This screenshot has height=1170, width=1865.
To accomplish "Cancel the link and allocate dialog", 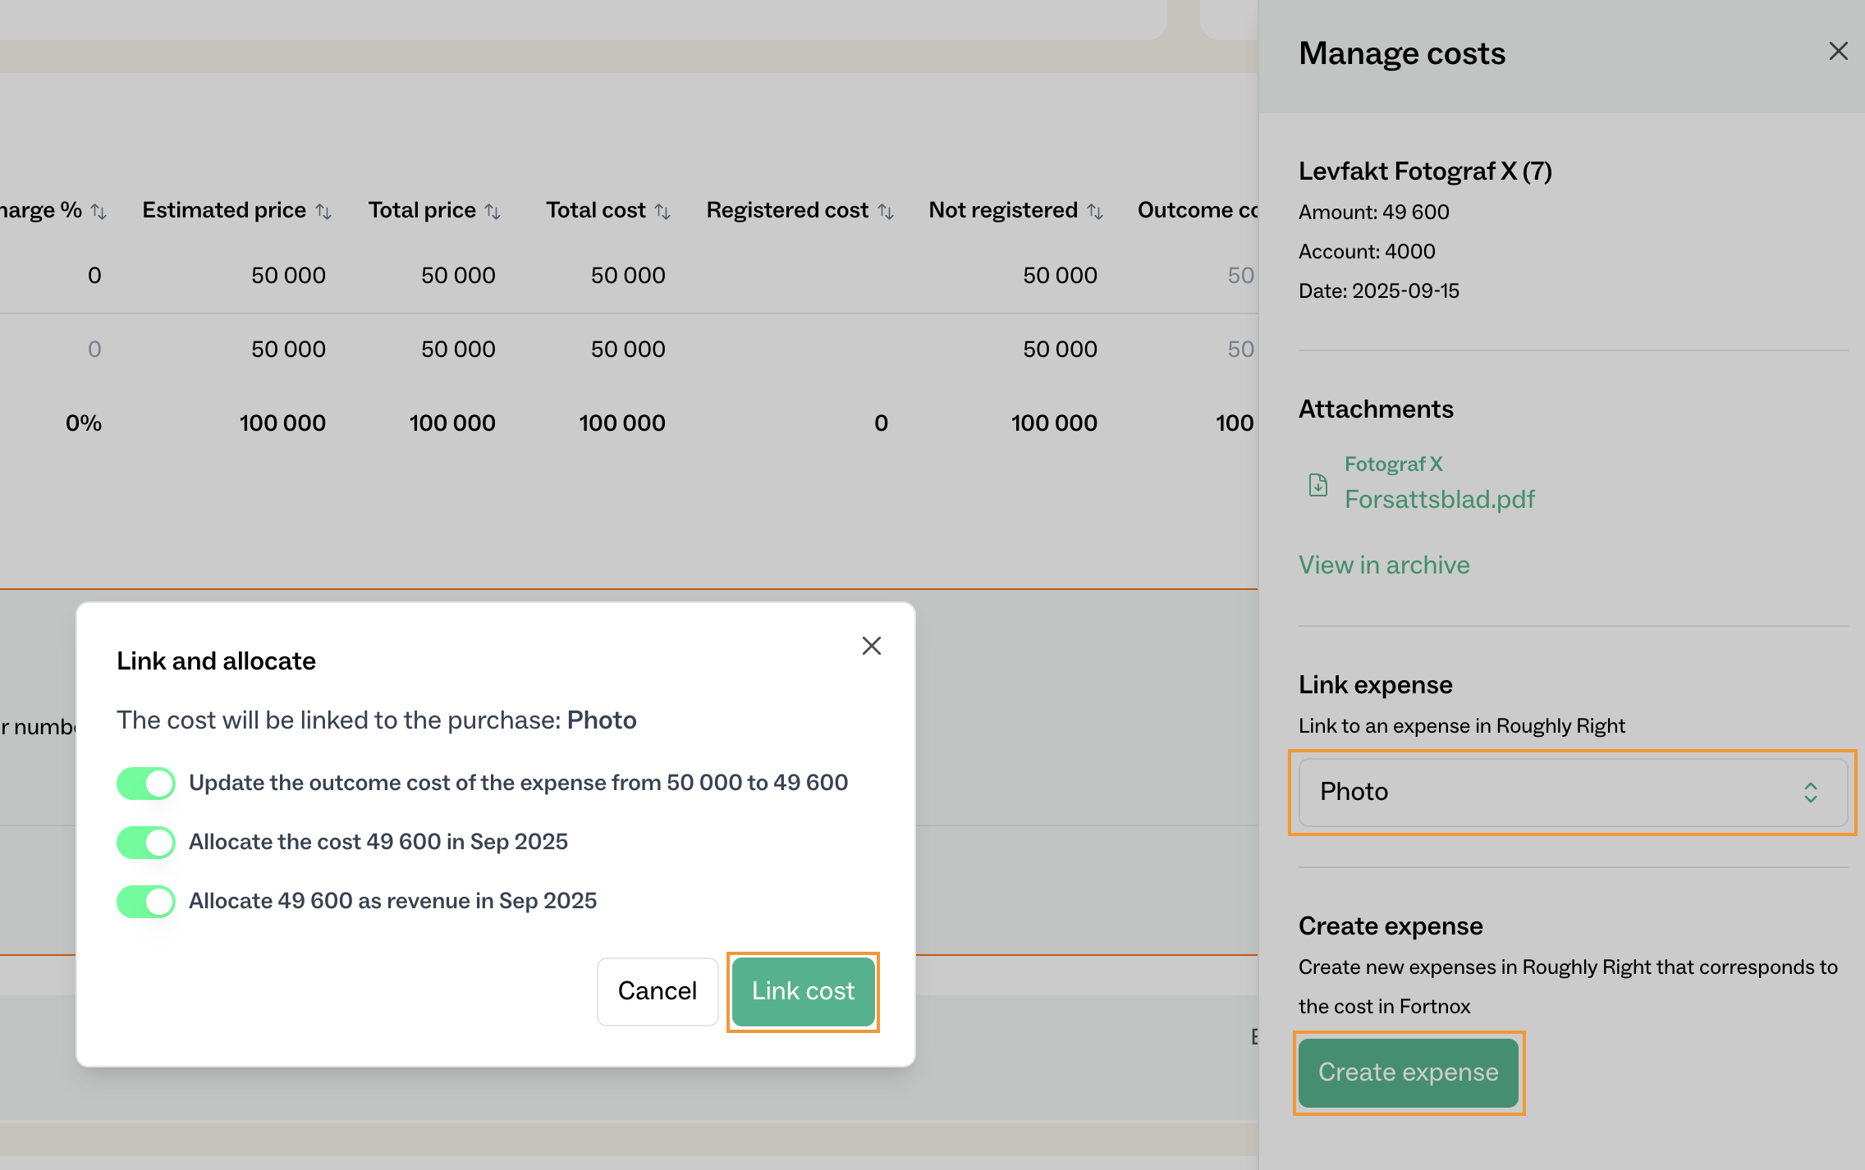I will point(657,990).
